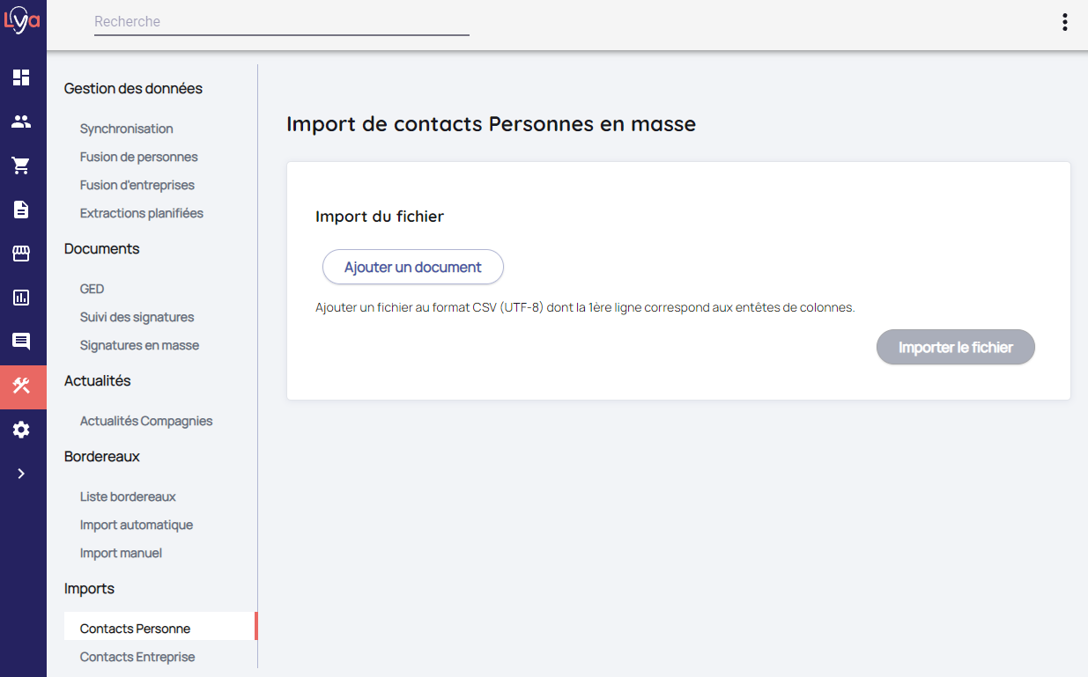Open Suivi des signatures page
The image size is (1088, 677).
[x=137, y=317]
